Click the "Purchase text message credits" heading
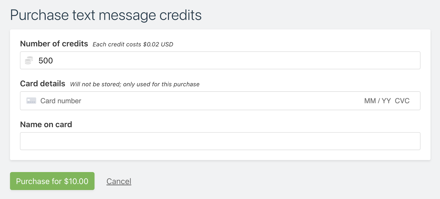Screen dimensions: 440x199 tap(106, 15)
